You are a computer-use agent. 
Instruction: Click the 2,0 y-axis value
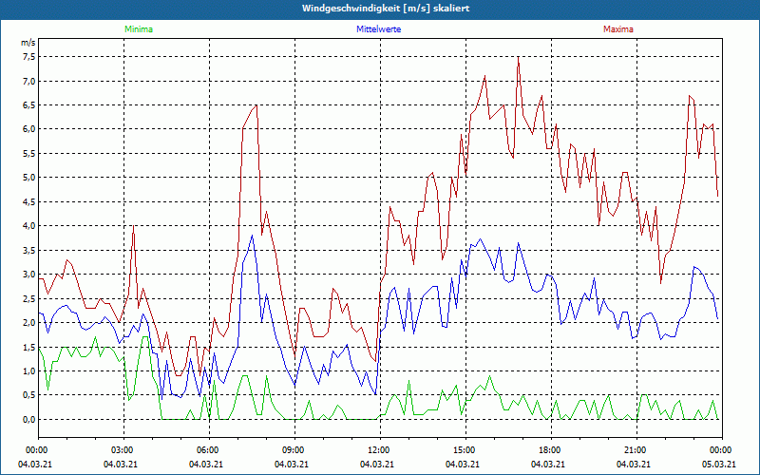coord(29,323)
